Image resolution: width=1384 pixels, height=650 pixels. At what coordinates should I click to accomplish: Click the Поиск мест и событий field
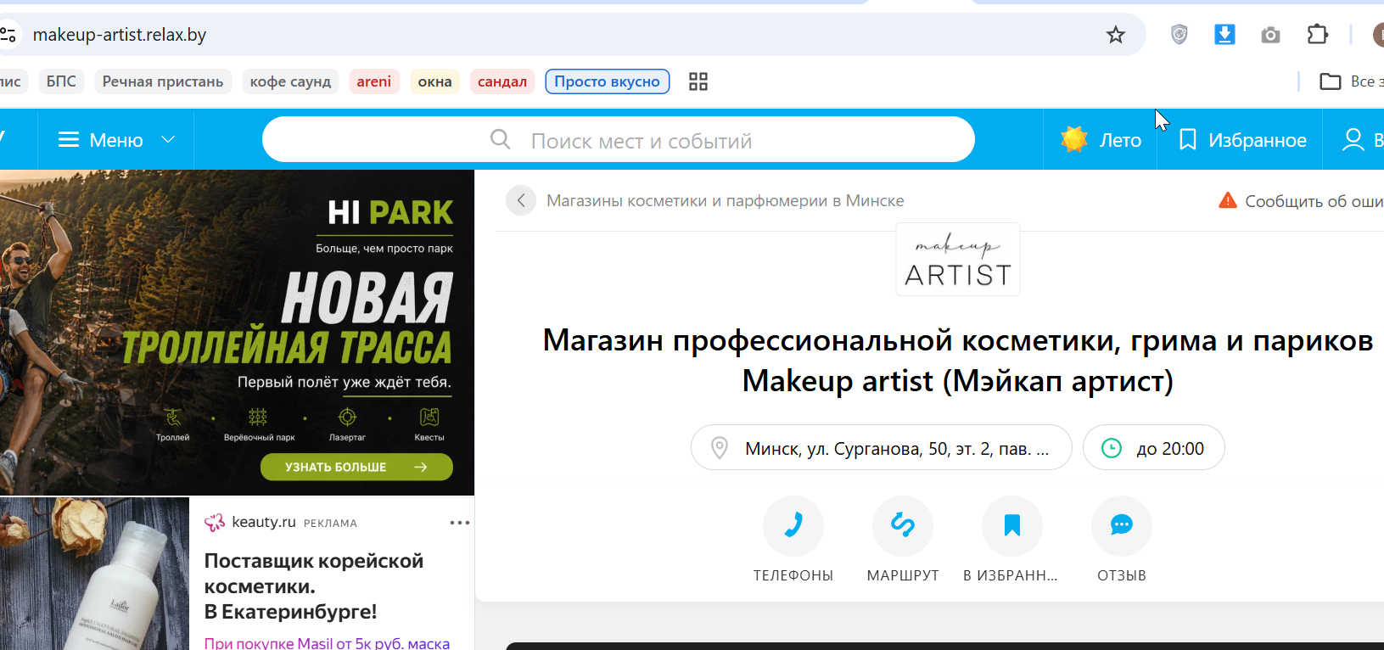pyautogui.click(x=619, y=139)
